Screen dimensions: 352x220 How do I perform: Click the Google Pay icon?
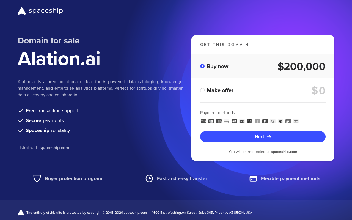[x=273, y=121]
